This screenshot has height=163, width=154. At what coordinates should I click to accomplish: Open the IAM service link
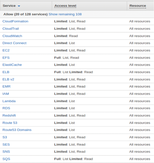[6, 94]
